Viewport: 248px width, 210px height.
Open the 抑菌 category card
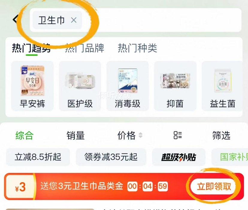pos(175,86)
